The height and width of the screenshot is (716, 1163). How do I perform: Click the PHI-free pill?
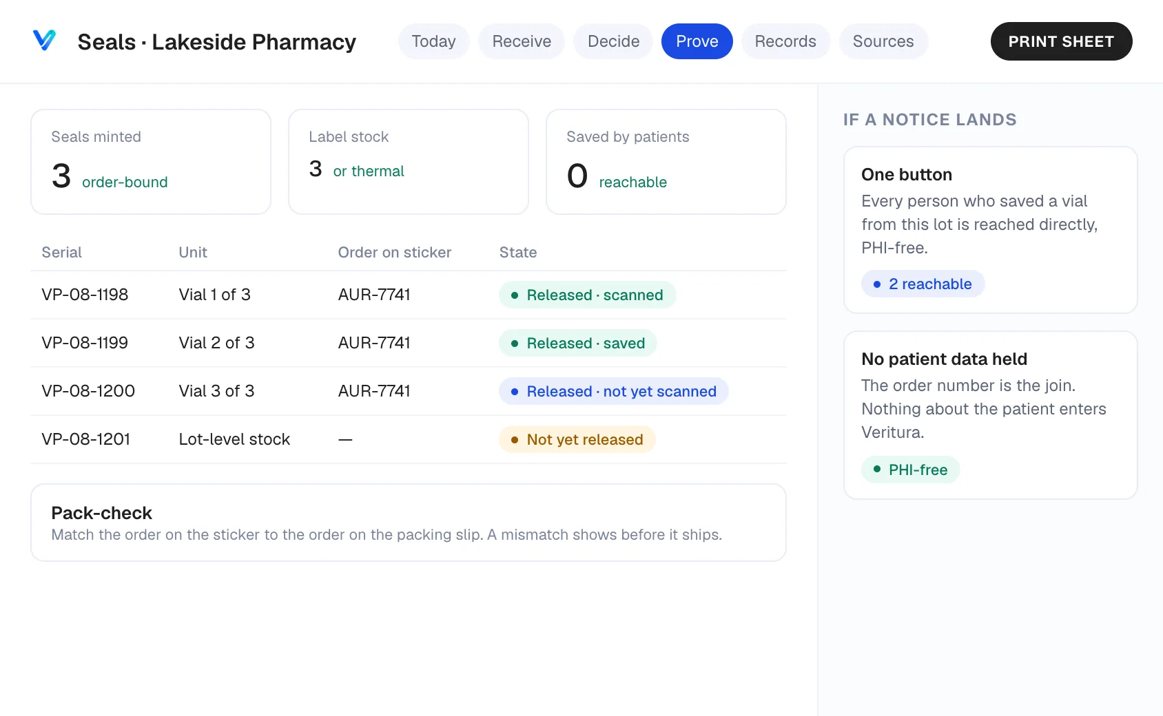pos(910,470)
